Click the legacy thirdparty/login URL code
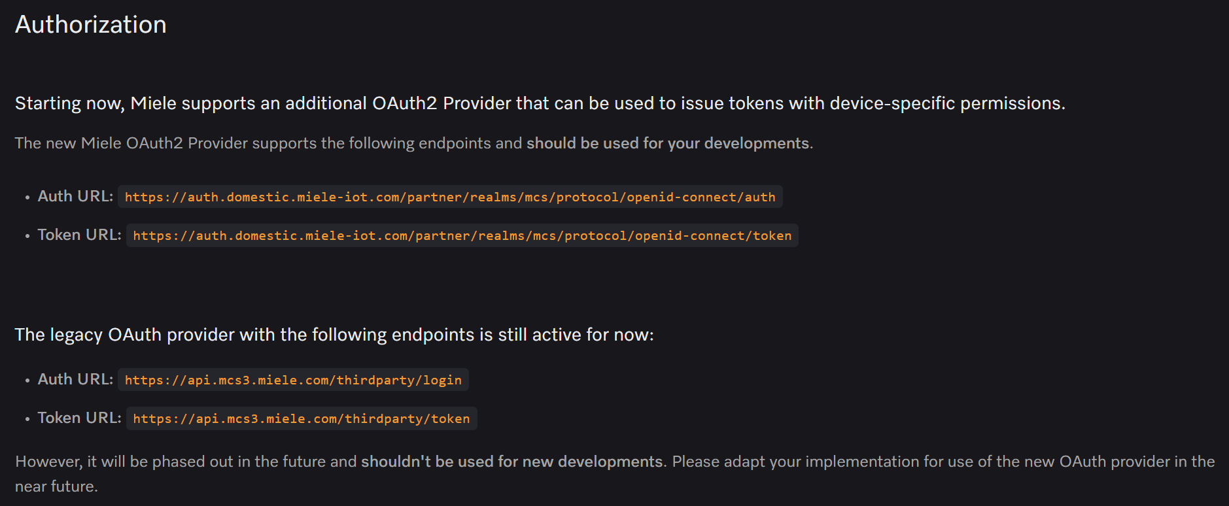 [293, 380]
